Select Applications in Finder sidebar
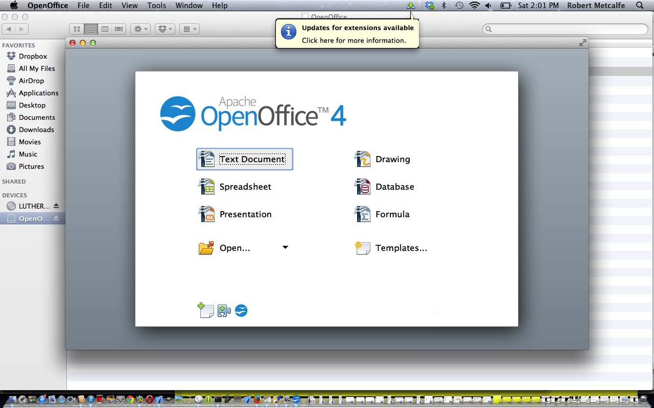The width and height of the screenshot is (654, 408). coord(33,93)
